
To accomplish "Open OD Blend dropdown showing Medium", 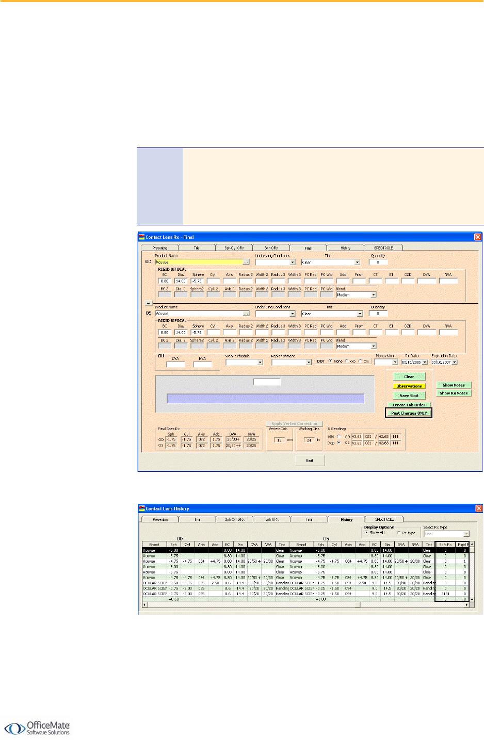I will [x=374, y=295].
